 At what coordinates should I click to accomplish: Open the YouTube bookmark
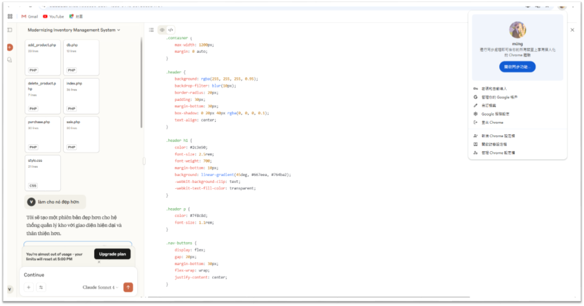[53, 17]
